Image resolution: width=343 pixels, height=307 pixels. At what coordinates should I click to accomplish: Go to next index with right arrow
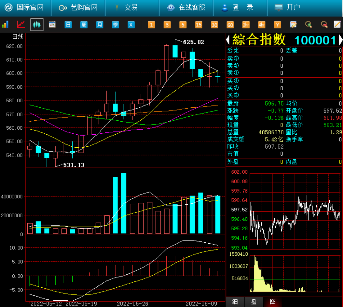[341, 40]
